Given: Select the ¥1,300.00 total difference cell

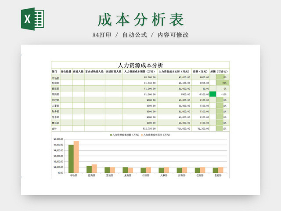Looking at the screenshot, I should tap(200, 129).
